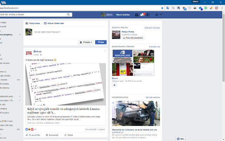Viewport: 225px width, 141px height.
Task: Click the 98% zoom indicator
Action: tap(180, 139)
